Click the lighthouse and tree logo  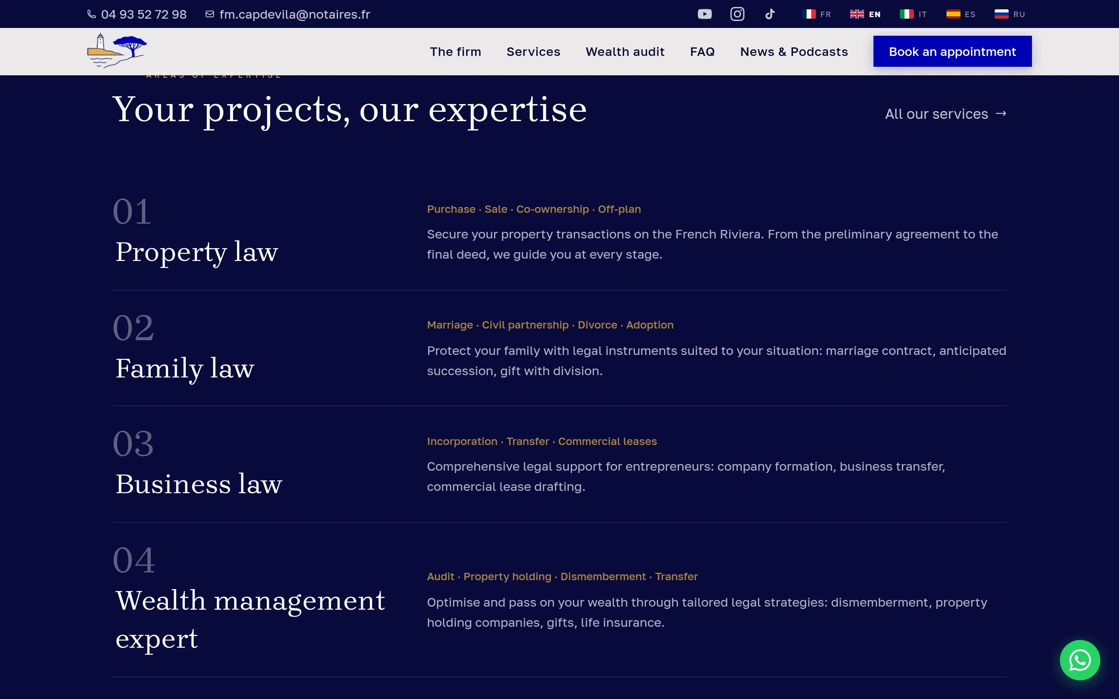117,50
